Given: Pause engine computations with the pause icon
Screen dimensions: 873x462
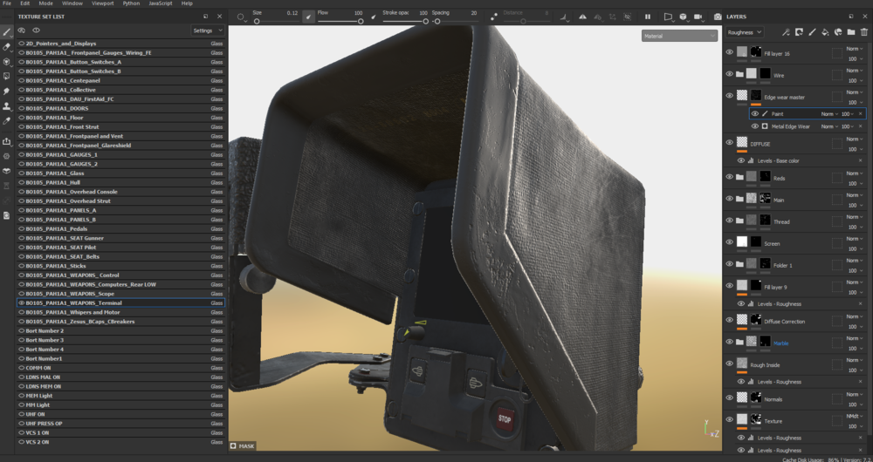Looking at the screenshot, I should [x=648, y=17].
